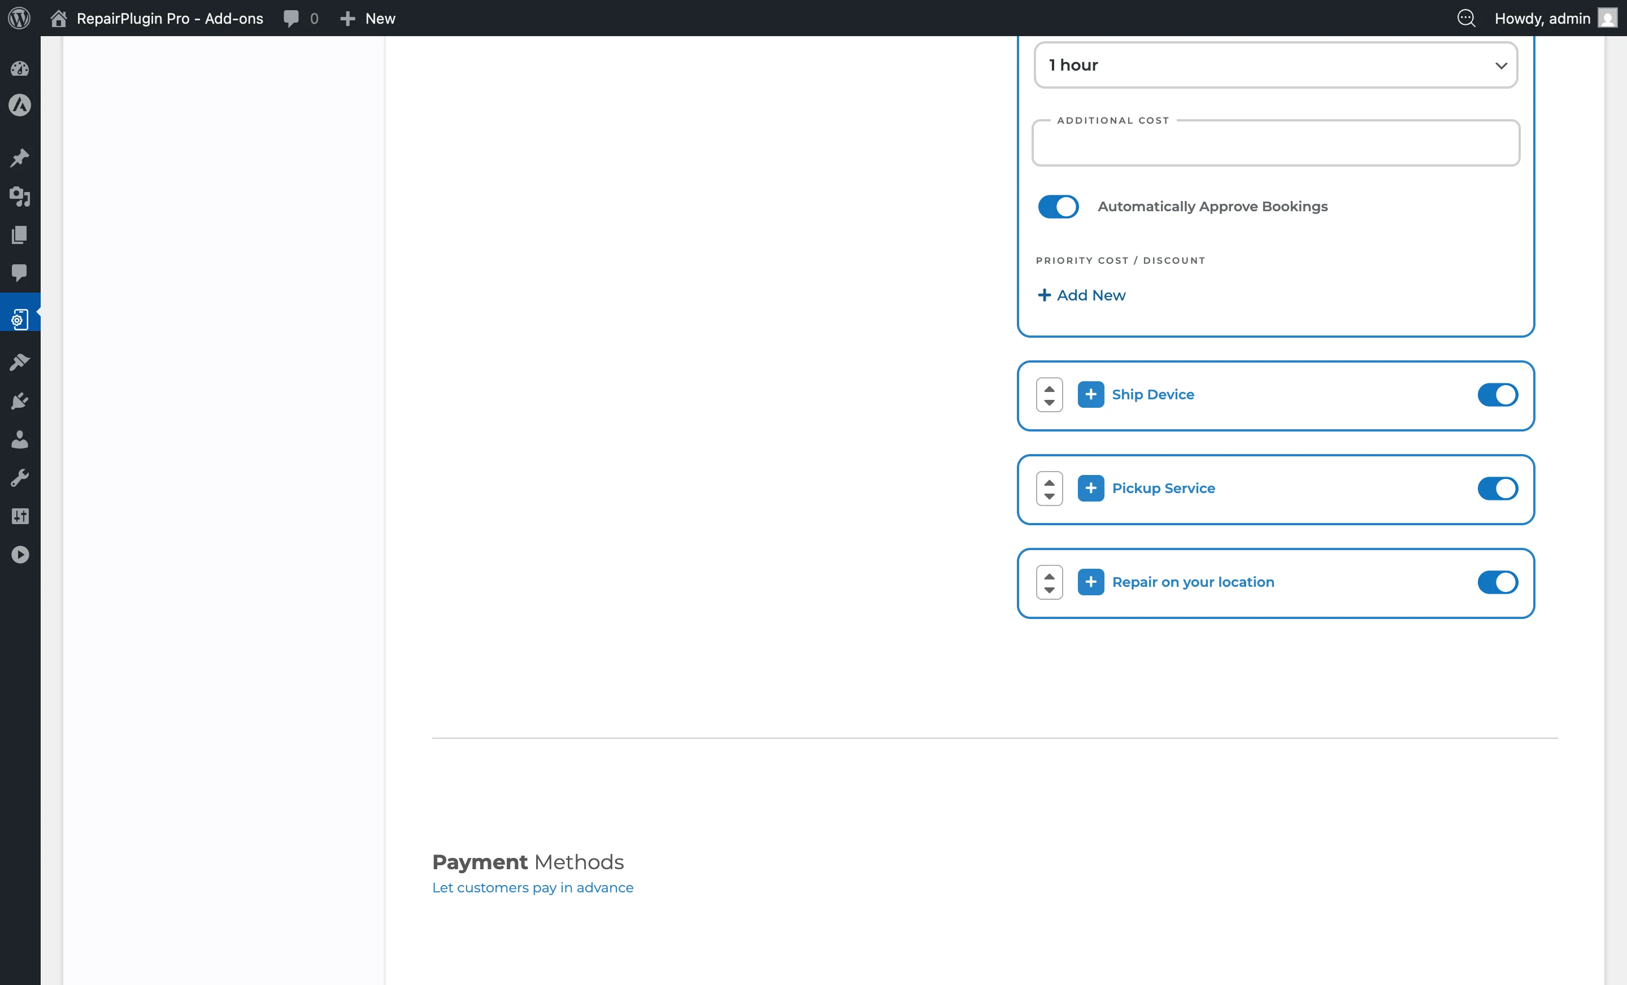The image size is (1627, 985).
Task: Expand the Pickup Service section
Action: (1091, 489)
